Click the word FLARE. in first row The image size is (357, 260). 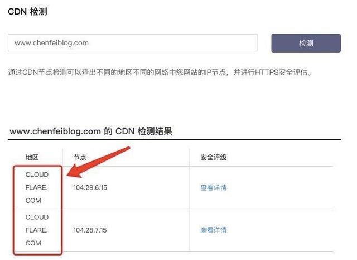click(36, 188)
